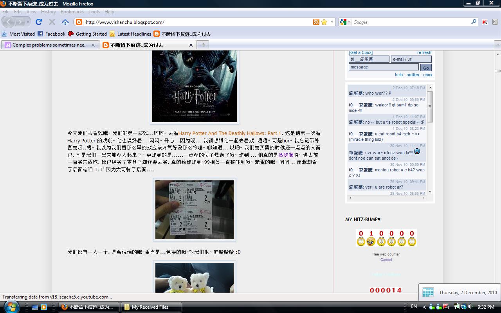Open the Facebook bookmark

tap(51, 34)
